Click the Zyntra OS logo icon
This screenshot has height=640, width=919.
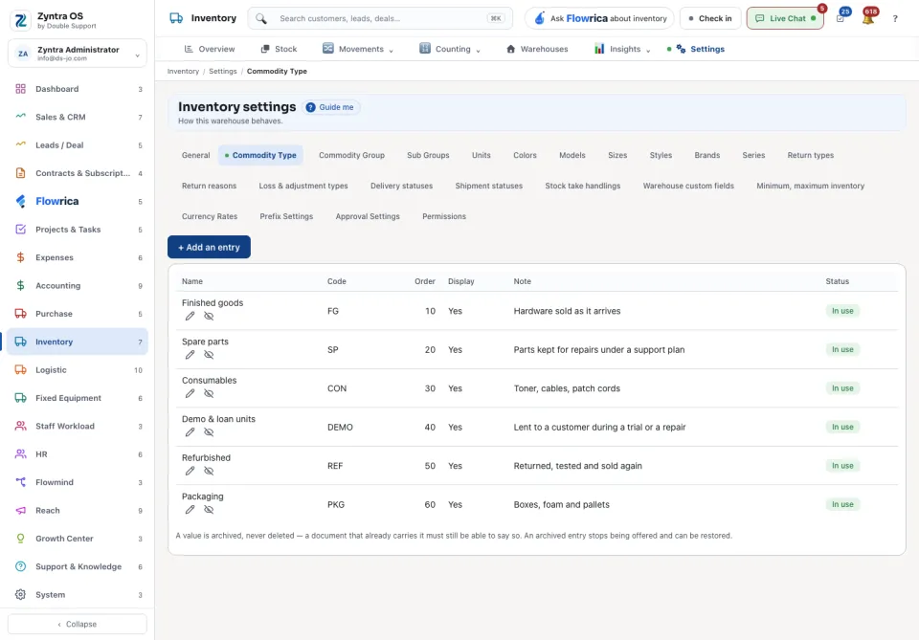pos(21,20)
